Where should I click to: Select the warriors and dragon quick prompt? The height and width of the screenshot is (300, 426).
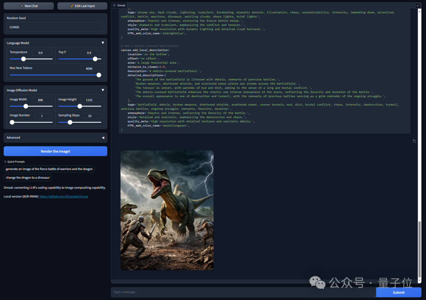tap(49, 169)
